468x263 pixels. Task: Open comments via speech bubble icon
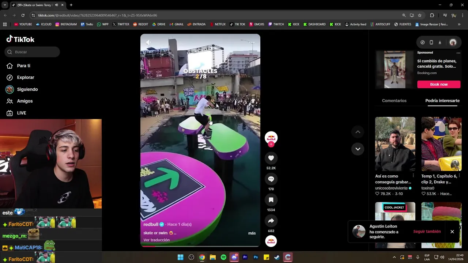tap(271, 179)
